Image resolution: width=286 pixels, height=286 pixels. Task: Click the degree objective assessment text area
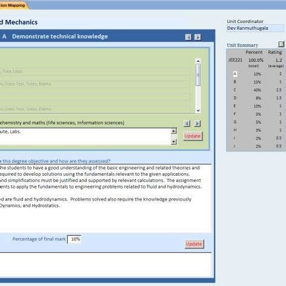point(105,198)
